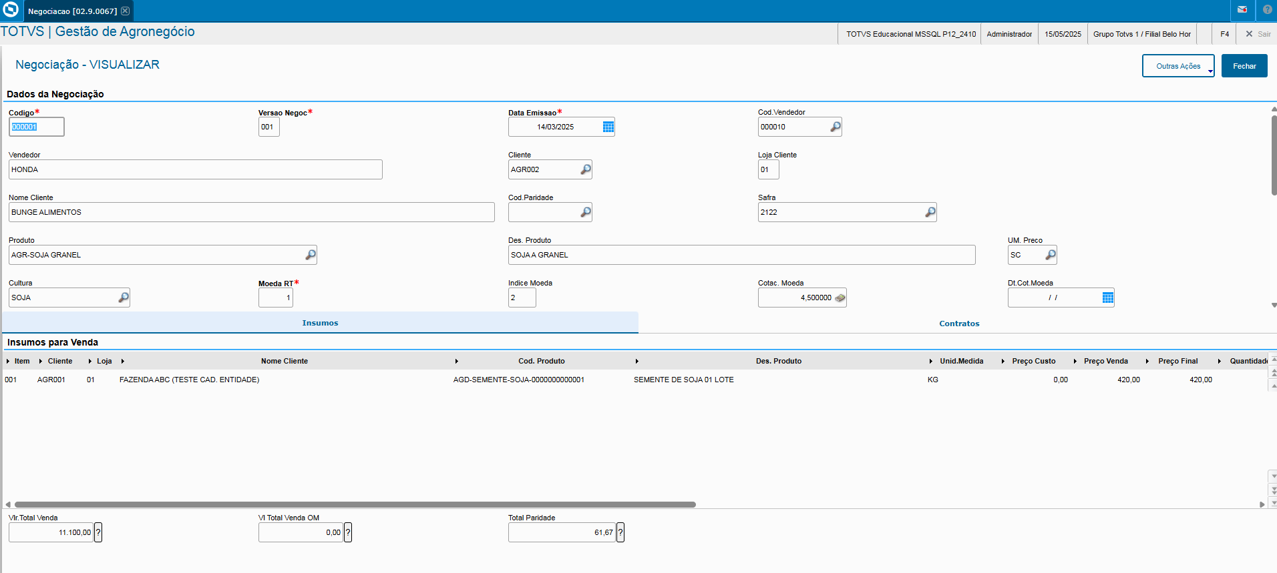The width and height of the screenshot is (1277, 573).
Task: Click the form's vertical scrollbar thumb
Action: pyautogui.click(x=1274, y=155)
